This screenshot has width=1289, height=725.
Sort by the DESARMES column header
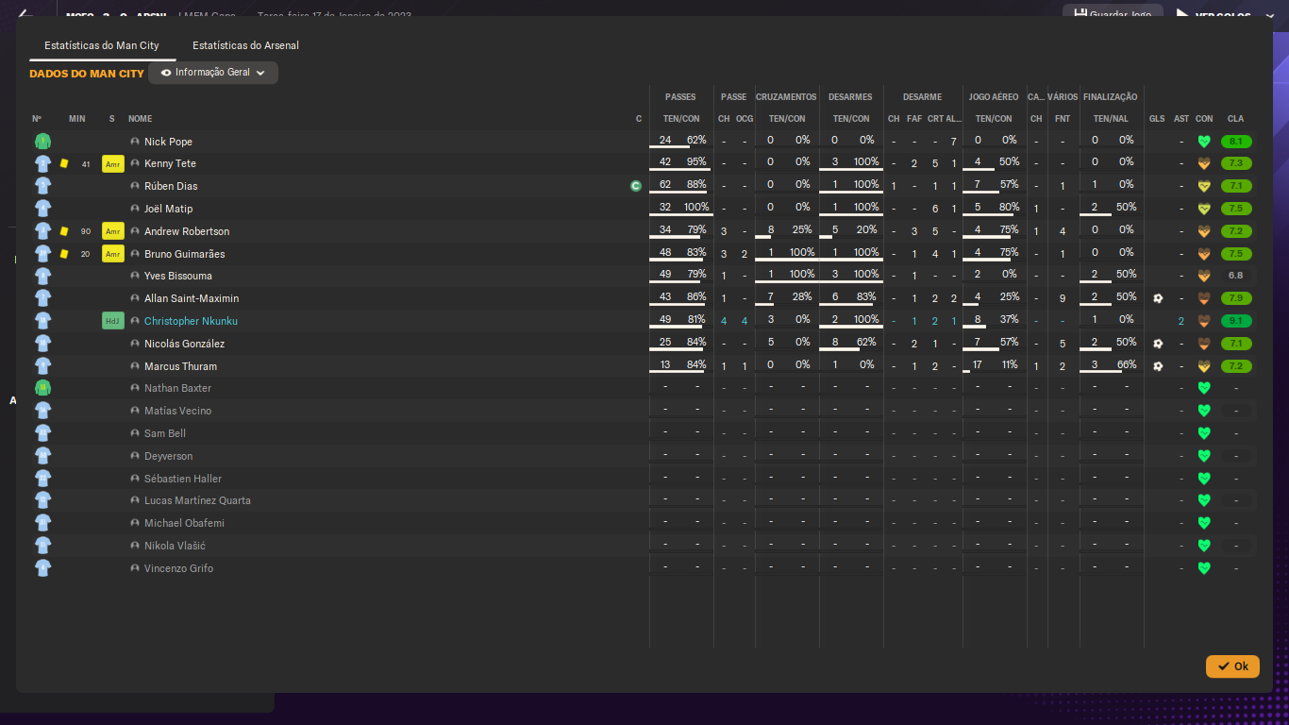[x=850, y=96]
